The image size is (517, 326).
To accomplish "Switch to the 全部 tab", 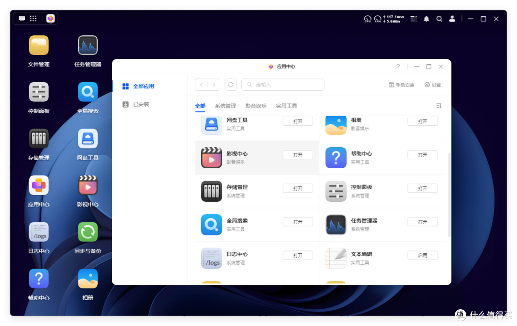I will tap(200, 106).
